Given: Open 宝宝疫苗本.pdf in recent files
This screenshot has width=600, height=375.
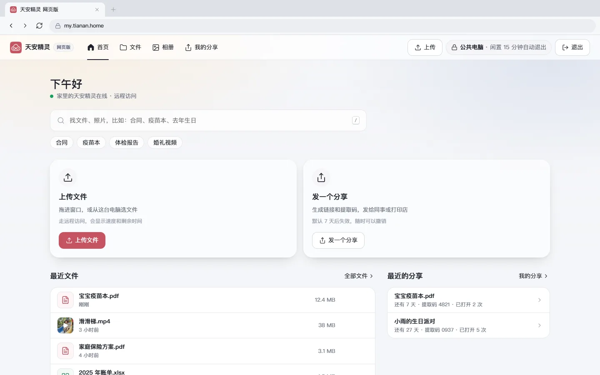Looking at the screenshot, I should [99, 296].
